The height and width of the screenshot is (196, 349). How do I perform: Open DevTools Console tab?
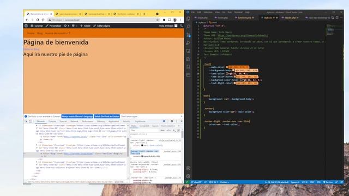pyautogui.click(x=52, y=121)
